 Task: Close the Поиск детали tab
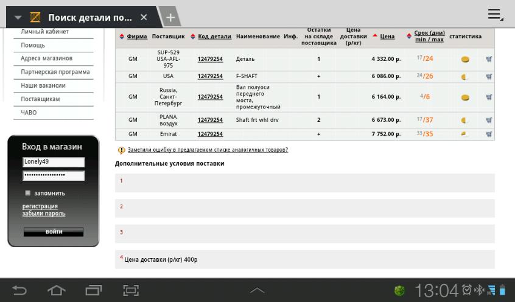tap(144, 18)
